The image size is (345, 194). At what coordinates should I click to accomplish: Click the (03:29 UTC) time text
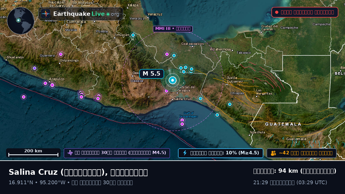coord(312,182)
